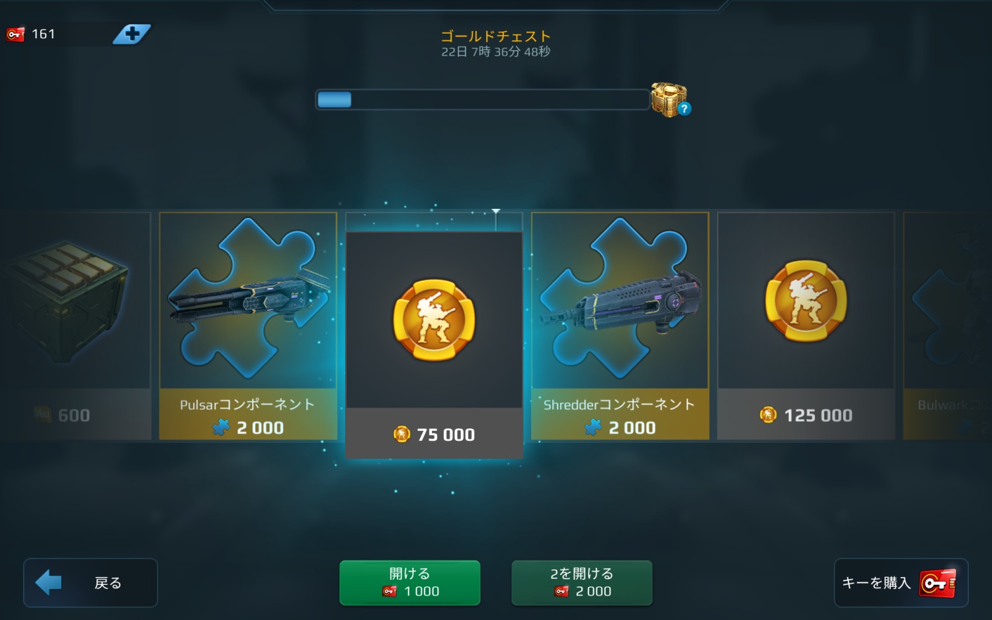The width and height of the screenshot is (992, 620).
Task: Click the coin emblem on 125 000 card
Action: coord(806,301)
